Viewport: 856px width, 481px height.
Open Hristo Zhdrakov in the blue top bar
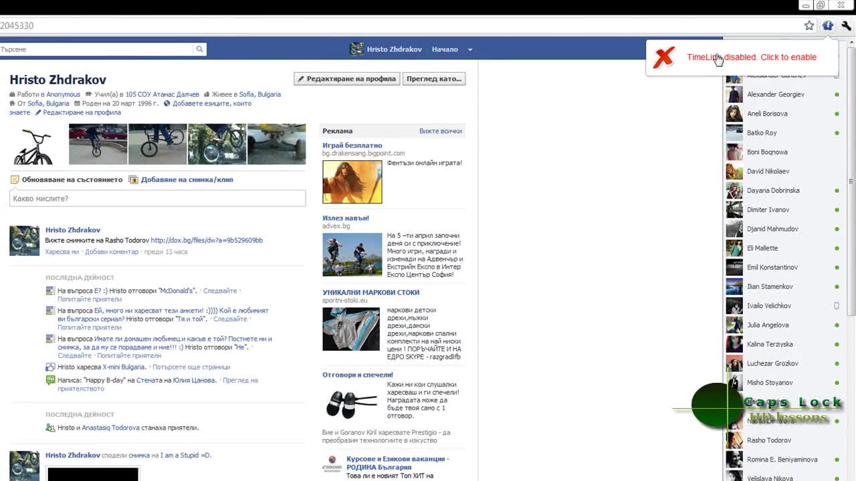[395, 49]
